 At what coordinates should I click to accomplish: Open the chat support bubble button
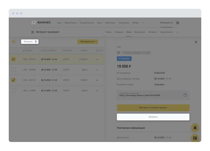click(x=195, y=138)
